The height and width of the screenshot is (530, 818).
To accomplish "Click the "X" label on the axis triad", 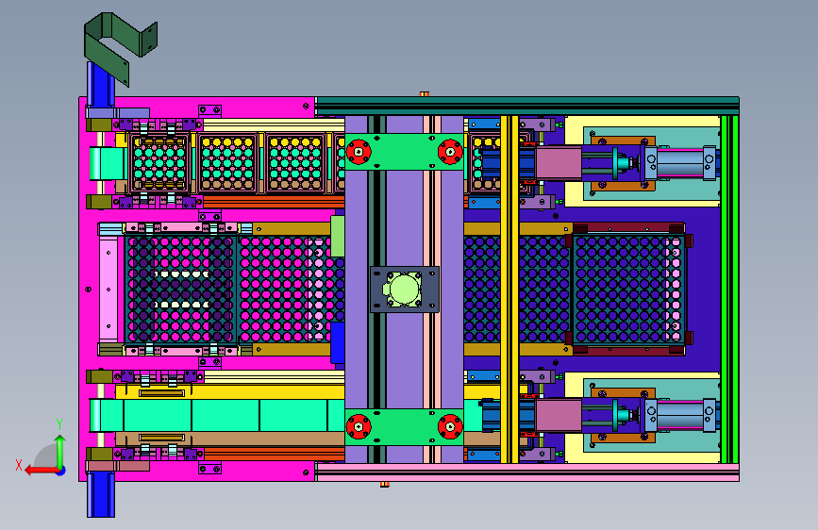I will click(x=19, y=465).
